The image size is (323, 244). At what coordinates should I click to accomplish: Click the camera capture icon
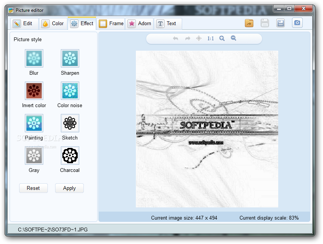(x=297, y=23)
